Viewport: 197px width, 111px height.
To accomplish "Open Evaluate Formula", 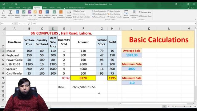I will pos(115,17).
